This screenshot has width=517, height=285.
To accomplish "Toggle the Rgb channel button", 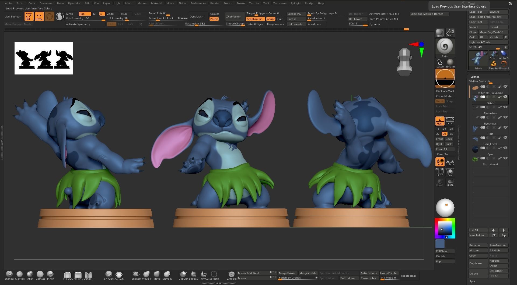I will (85, 14).
